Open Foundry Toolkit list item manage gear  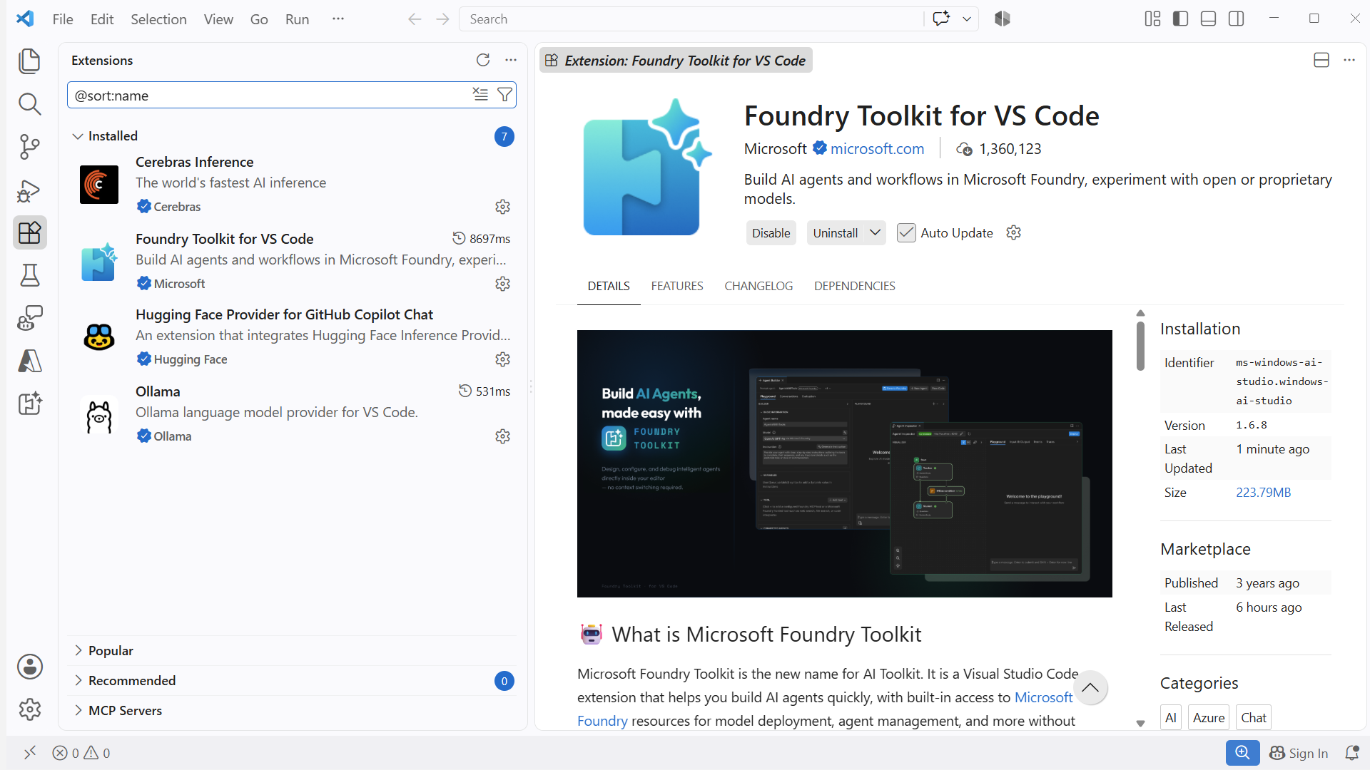pos(502,284)
